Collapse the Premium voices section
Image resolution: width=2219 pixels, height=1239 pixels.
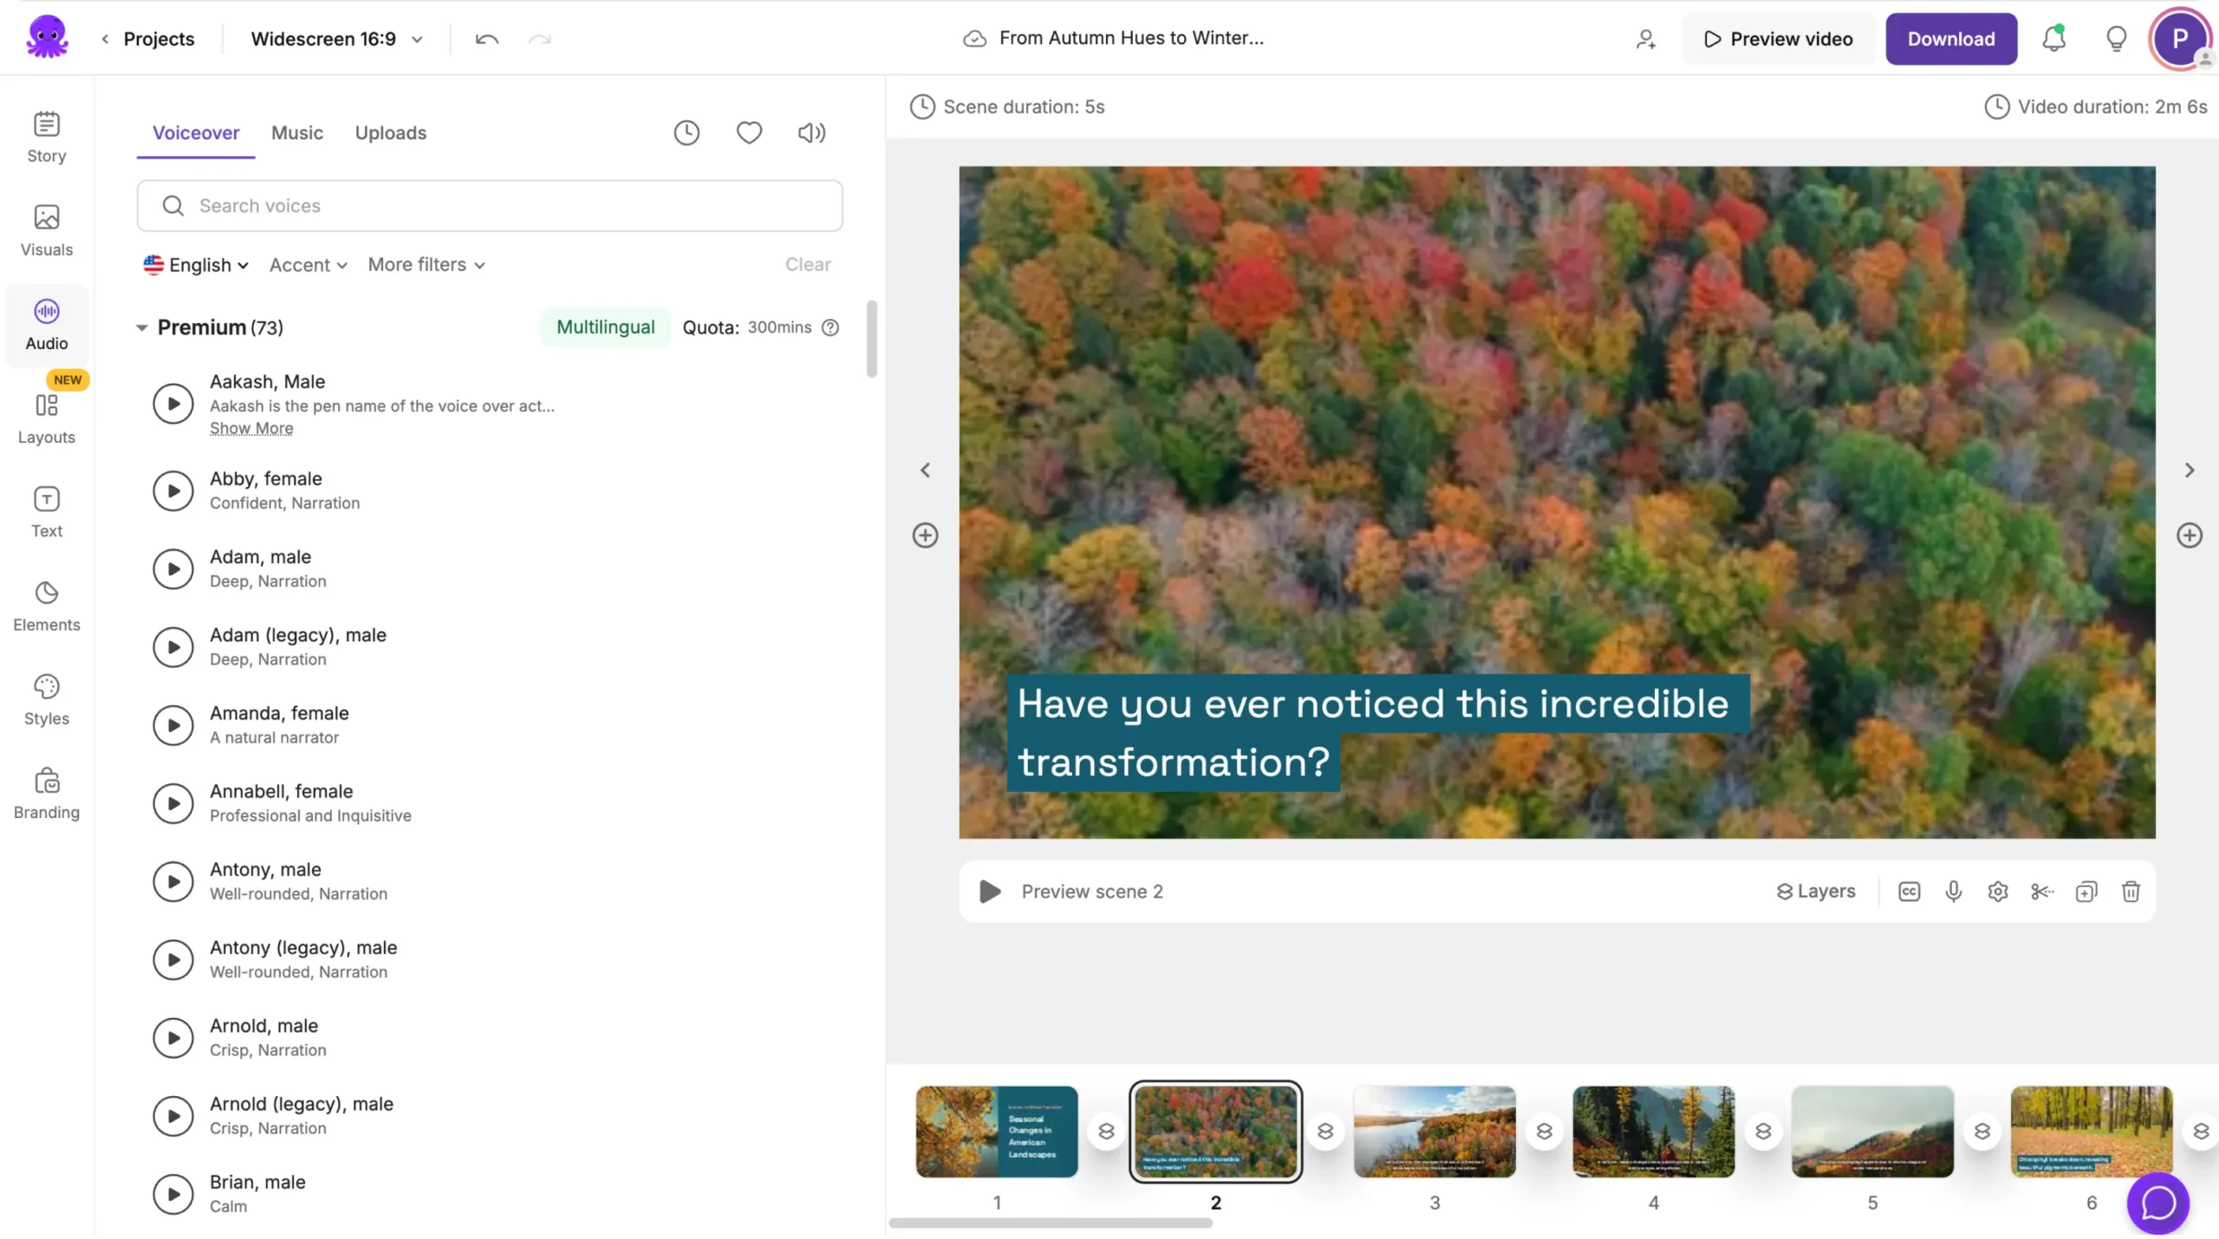(142, 328)
